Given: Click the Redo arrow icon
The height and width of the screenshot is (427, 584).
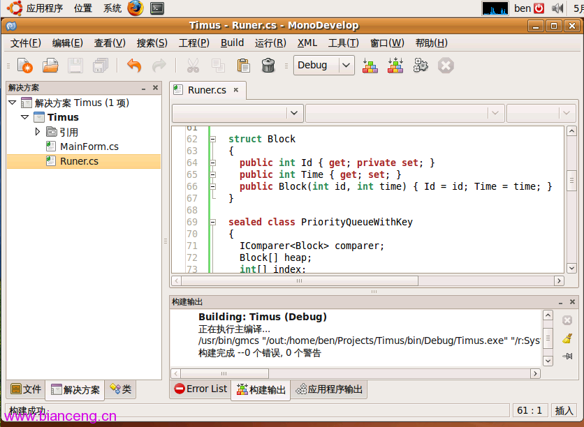Looking at the screenshot, I should coord(159,66).
